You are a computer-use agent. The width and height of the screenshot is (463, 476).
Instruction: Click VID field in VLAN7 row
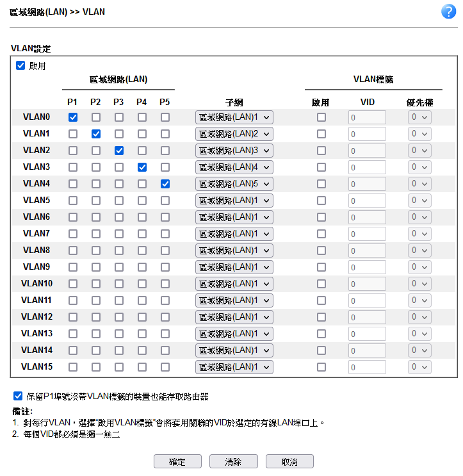(367, 234)
